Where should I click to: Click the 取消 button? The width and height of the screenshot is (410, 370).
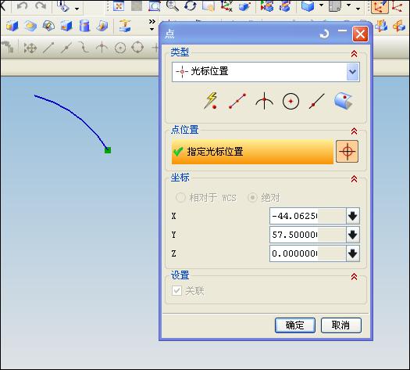coord(341,325)
